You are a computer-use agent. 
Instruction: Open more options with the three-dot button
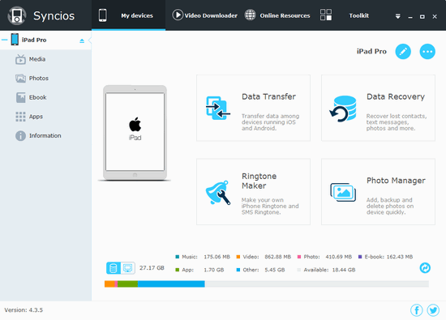(427, 51)
